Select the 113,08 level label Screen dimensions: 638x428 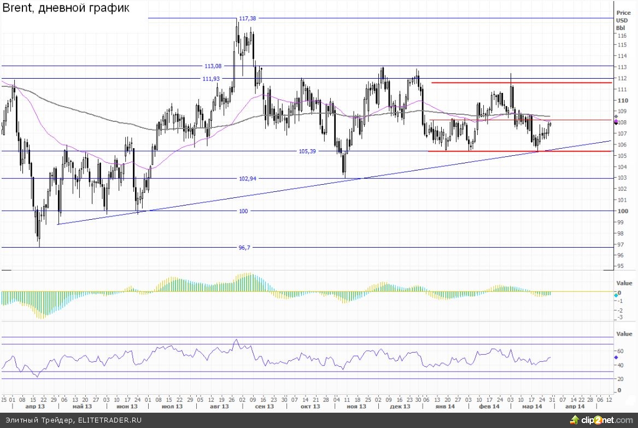[212, 66]
